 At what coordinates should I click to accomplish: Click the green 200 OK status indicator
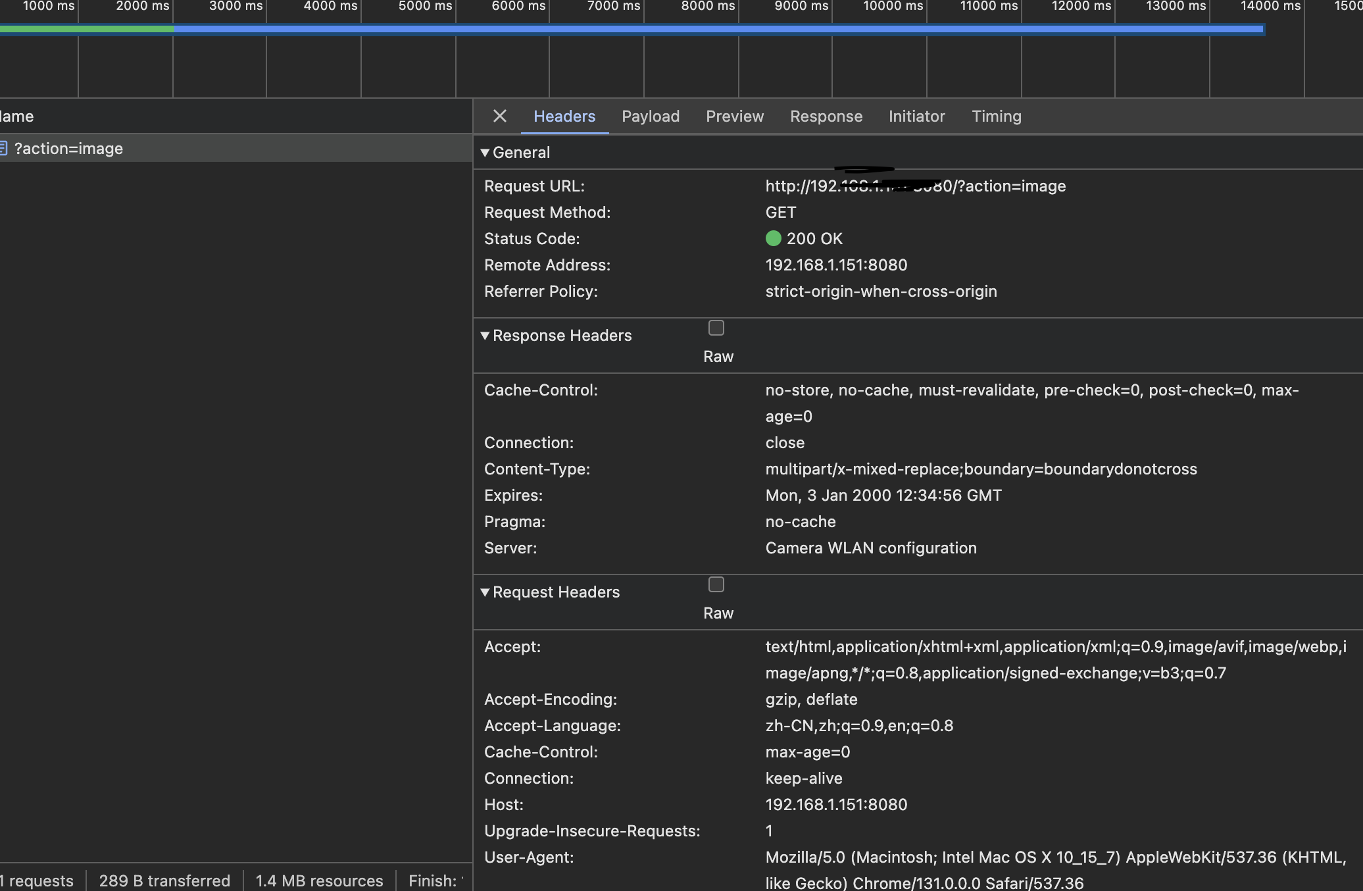(774, 238)
